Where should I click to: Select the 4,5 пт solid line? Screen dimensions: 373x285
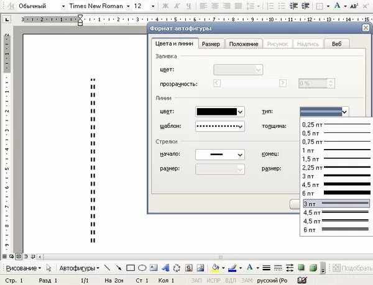pos(336,184)
